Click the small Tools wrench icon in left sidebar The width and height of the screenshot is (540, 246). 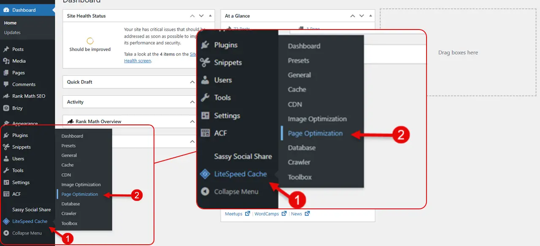[x=6, y=170]
